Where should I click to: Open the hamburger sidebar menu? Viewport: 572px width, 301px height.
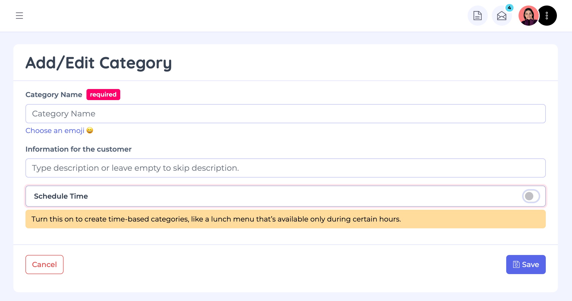19,16
